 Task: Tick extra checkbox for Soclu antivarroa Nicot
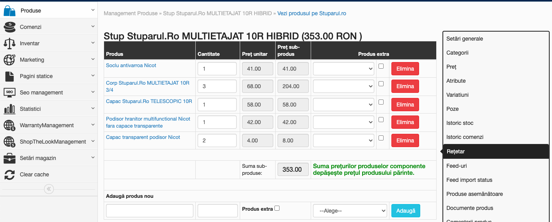pos(381,66)
